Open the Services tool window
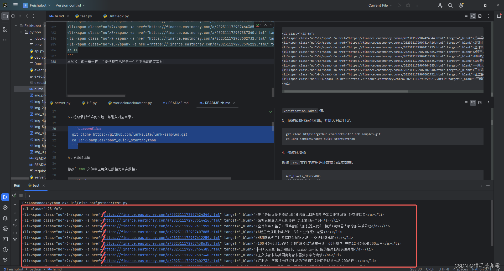The image size is (504, 271). (x=5, y=229)
